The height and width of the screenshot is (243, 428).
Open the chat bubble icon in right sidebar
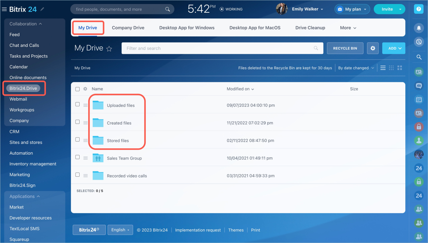[419, 42]
